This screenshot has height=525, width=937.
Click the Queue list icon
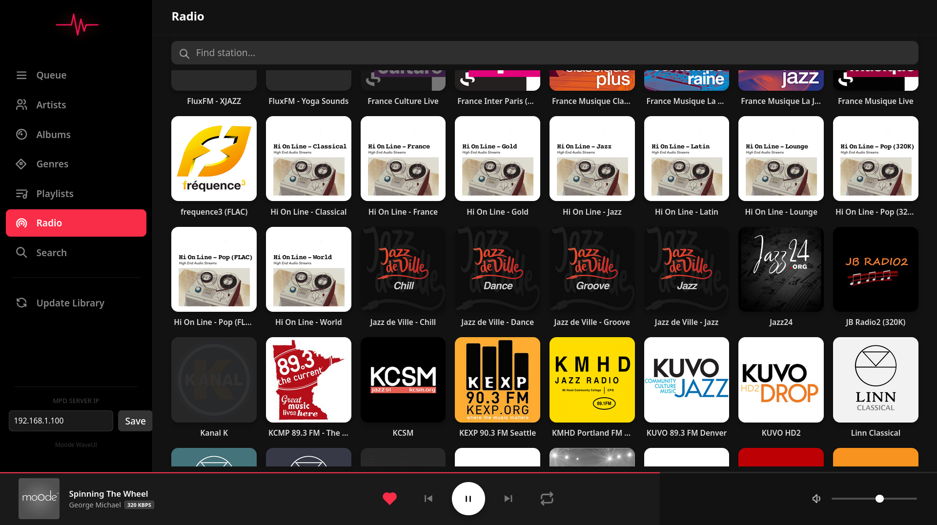tap(21, 75)
